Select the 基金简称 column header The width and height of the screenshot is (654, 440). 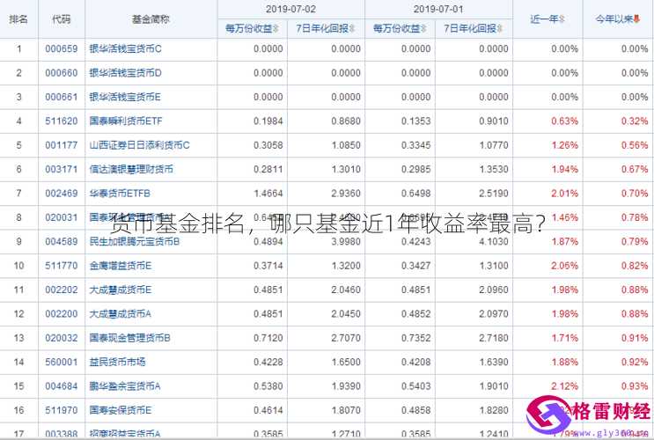coord(151,19)
